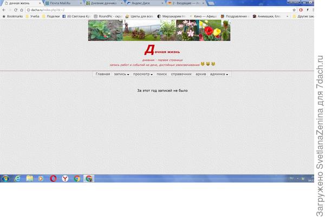Screen dimensions: 325x219
Task: Expand the 'просмотр' dropdown menu
Action: click(x=143, y=74)
